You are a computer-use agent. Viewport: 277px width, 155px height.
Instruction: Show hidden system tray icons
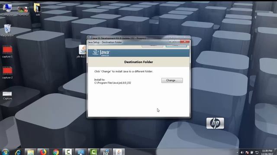tap(237, 152)
